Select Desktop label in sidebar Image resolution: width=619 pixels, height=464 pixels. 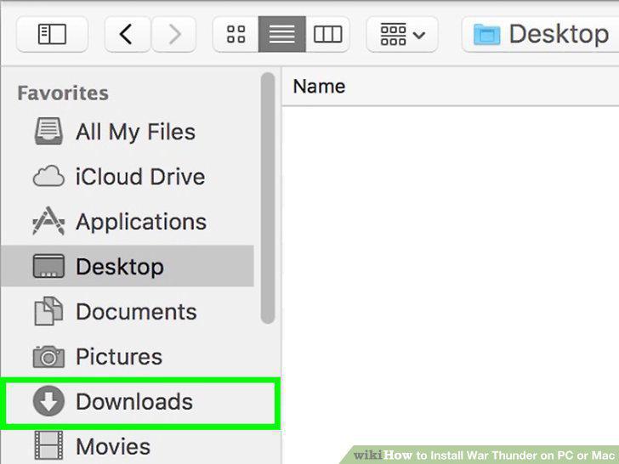(x=120, y=267)
